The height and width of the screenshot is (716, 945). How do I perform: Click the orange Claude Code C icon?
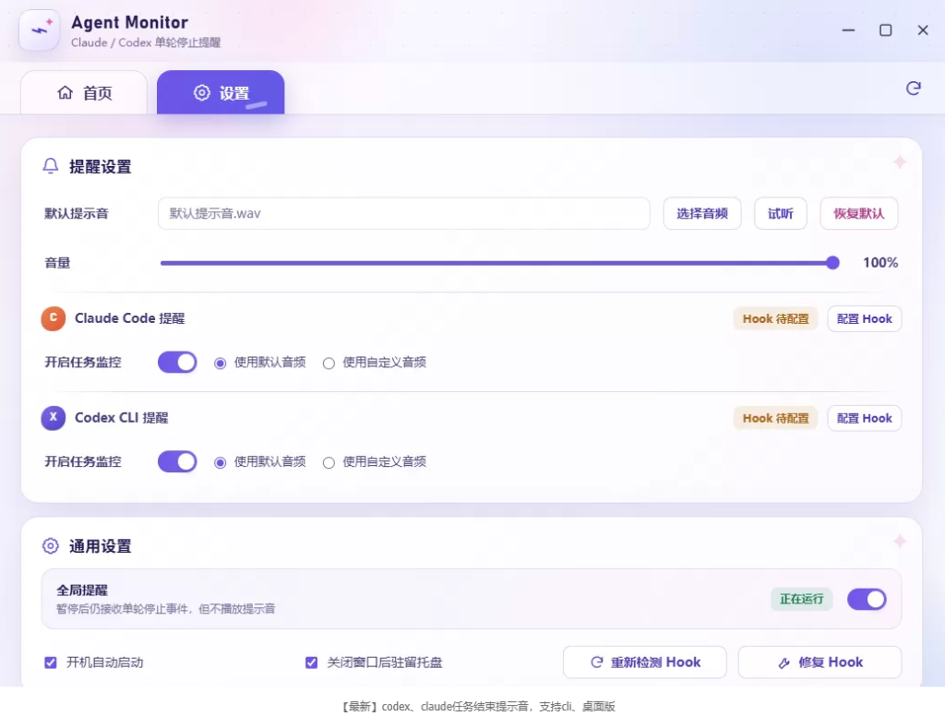[53, 318]
